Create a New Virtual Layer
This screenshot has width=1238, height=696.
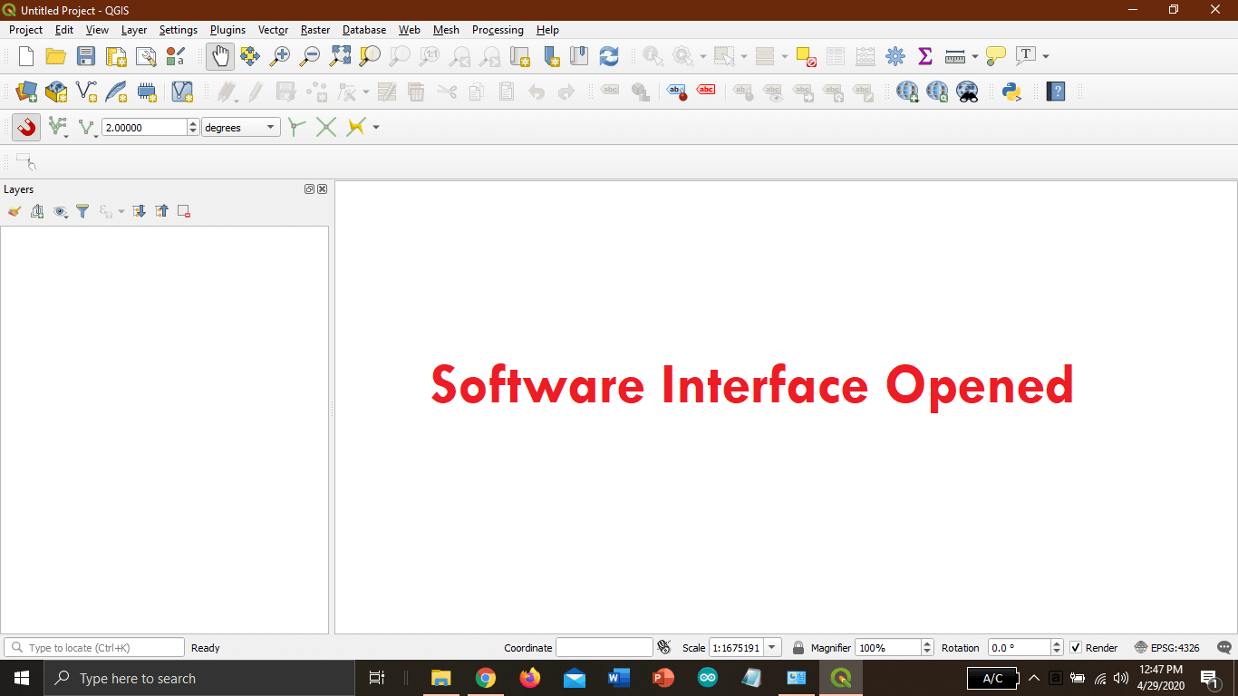182,92
